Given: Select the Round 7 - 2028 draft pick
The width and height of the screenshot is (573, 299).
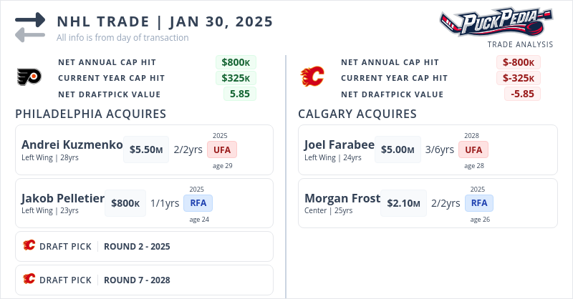Looking at the screenshot, I should 137,280.
